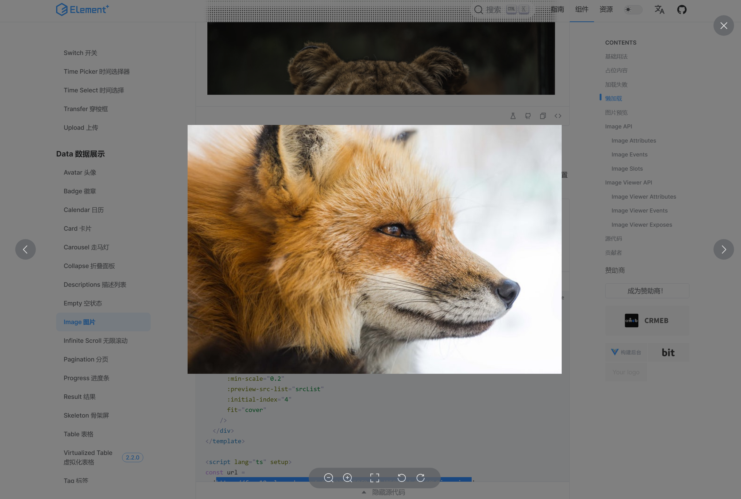Screen dimensions: 741x499
Task: Open Infinite Scroll 无限滚动 in sidebar
Action: point(95,341)
